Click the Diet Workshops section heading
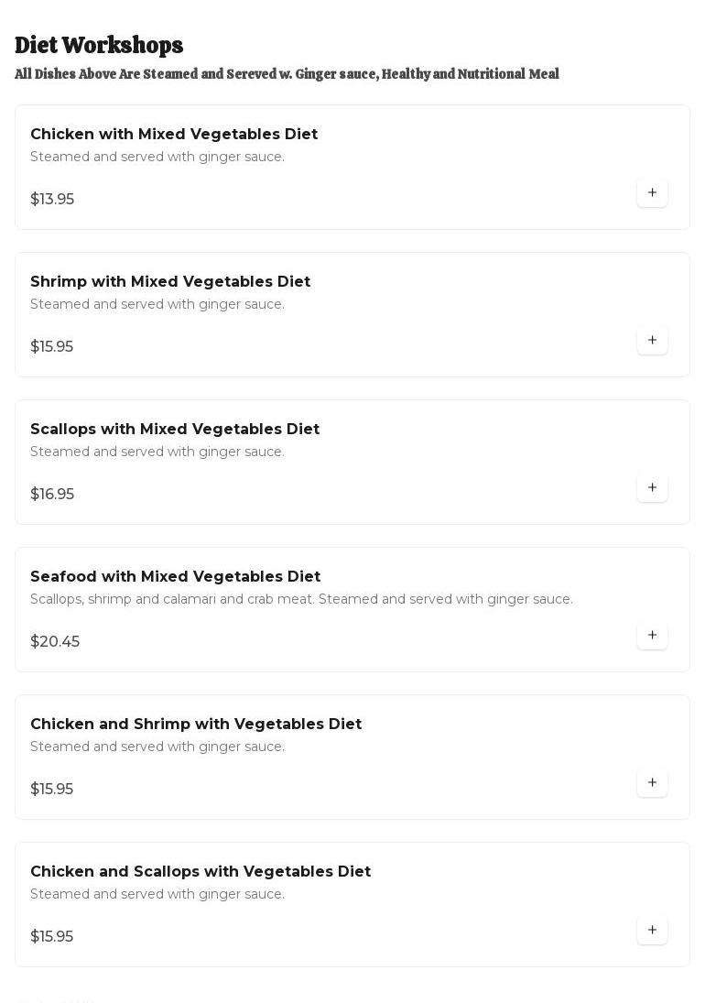The image size is (705, 1003). pyautogui.click(x=99, y=45)
